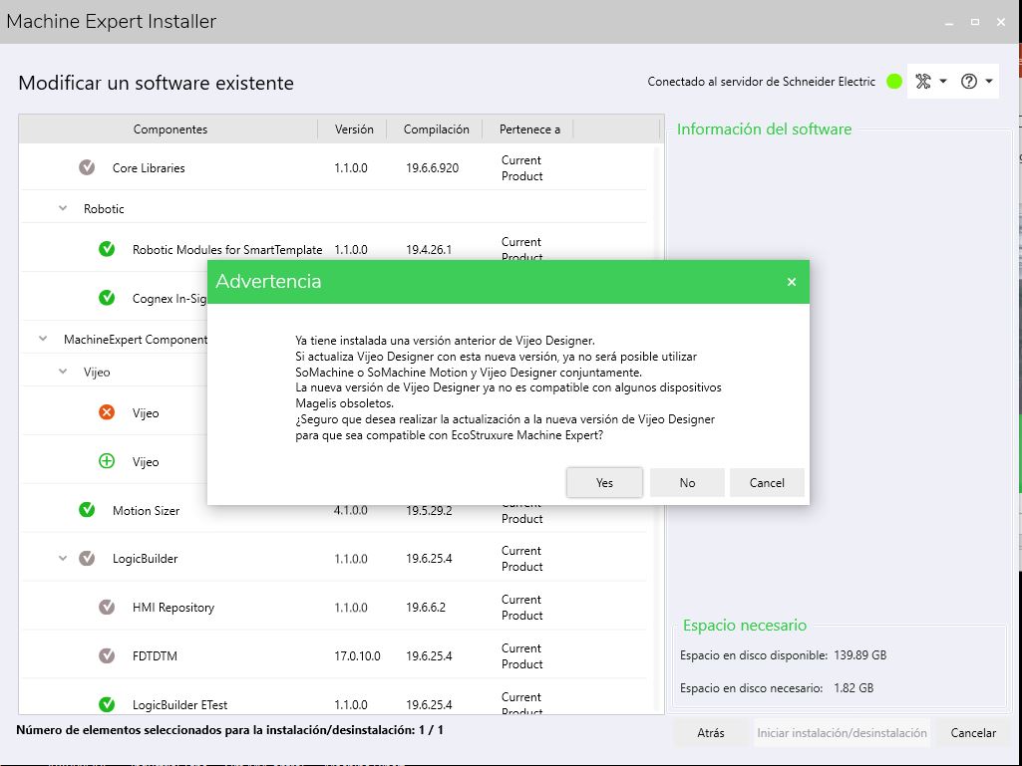Click the Pertenece a column header

point(529,128)
